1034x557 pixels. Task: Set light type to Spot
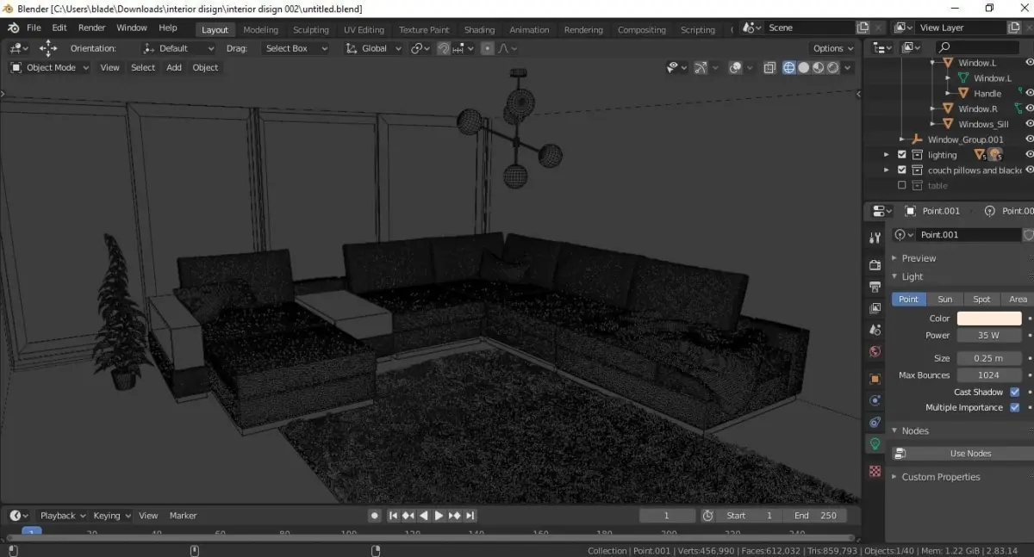pyautogui.click(x=981, y=300)
